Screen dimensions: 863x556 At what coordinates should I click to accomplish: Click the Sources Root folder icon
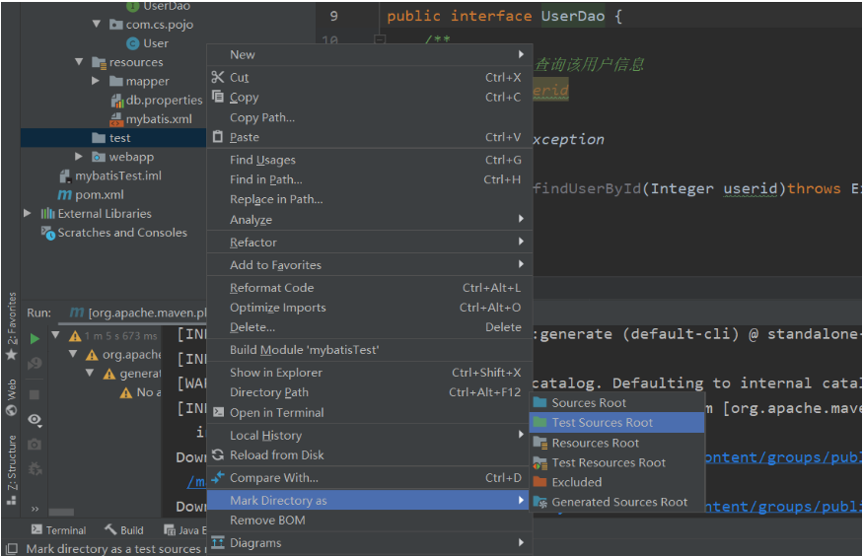[x=539, y=402]
